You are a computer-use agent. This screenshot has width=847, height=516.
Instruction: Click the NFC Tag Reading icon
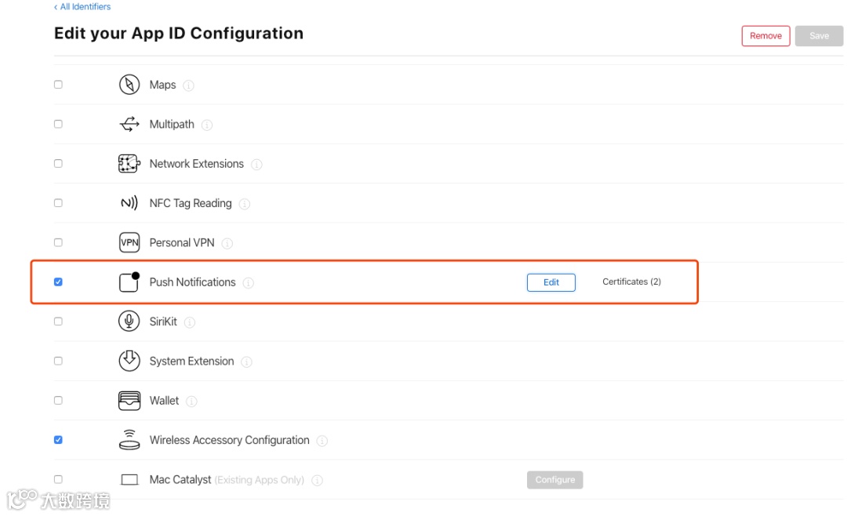(x=129, y=203)
